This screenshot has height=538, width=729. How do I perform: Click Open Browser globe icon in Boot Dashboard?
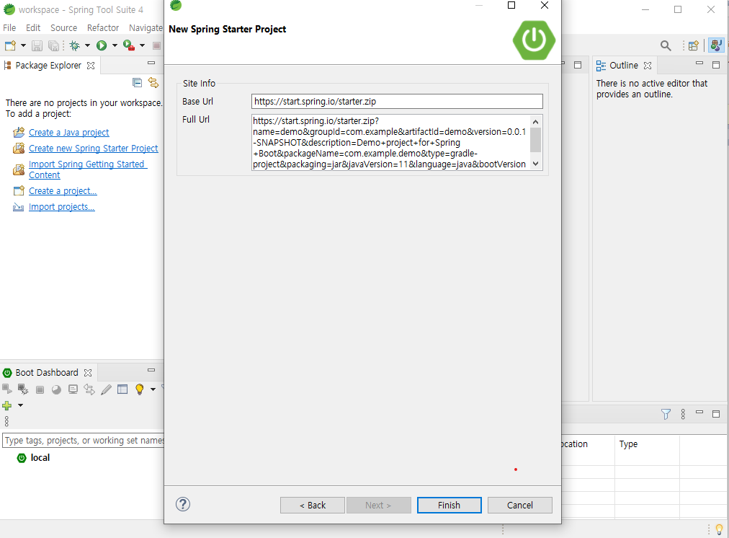pyautogui.click(x=56, y=389)
